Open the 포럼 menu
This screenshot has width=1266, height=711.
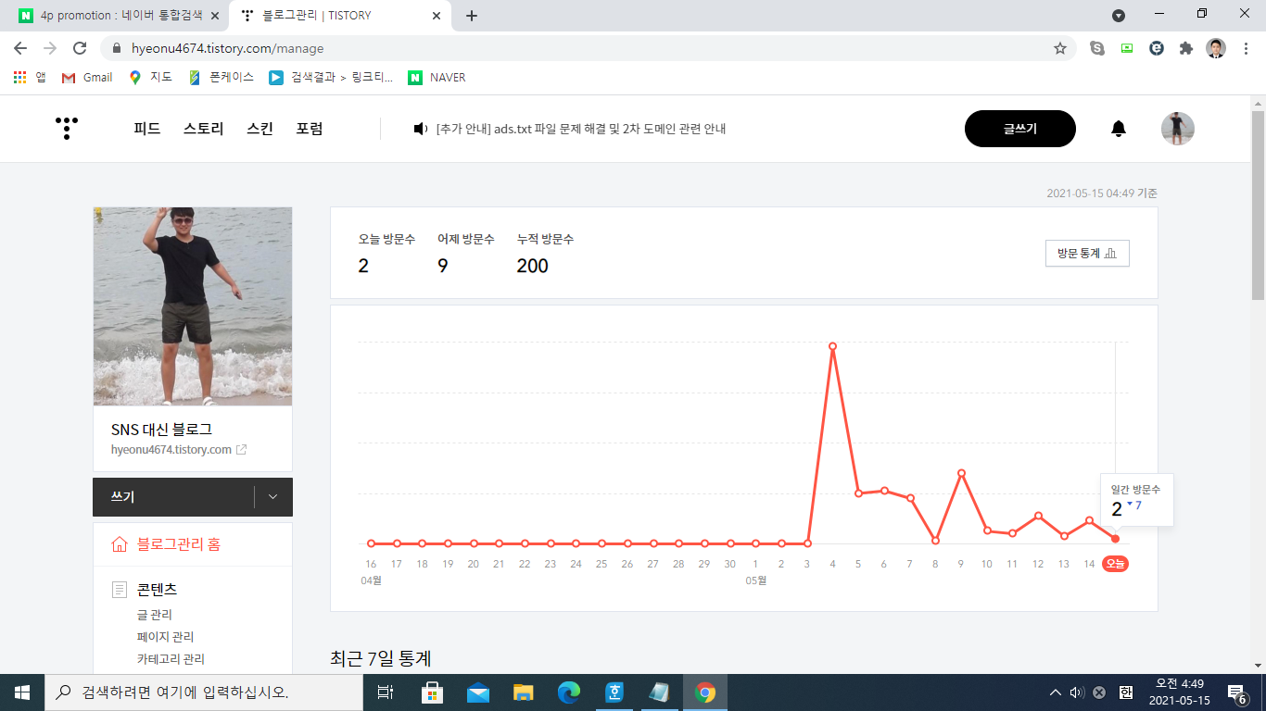click(310, 129)
